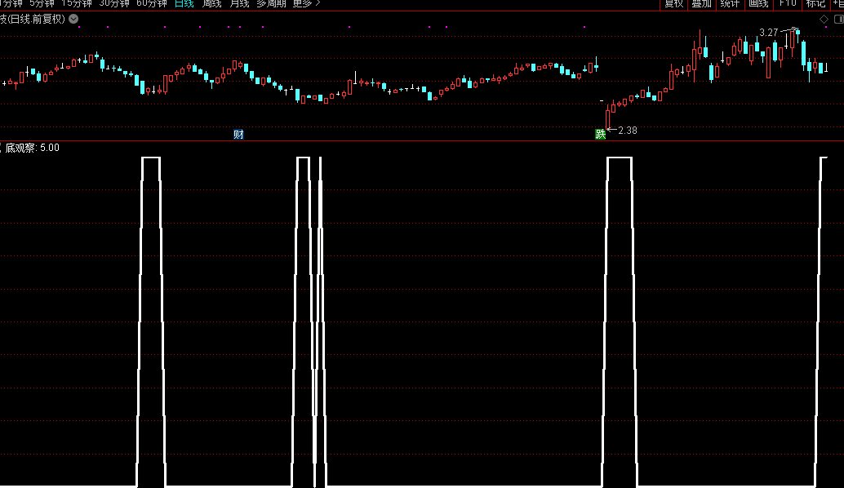
Task: Expand the 更多 periods menu
Action: pyautogui.click(x=306, y=3)
